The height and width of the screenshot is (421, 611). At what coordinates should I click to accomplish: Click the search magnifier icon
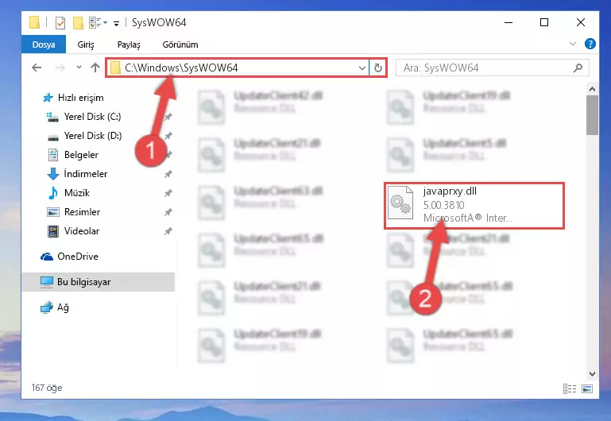point(578,68)
